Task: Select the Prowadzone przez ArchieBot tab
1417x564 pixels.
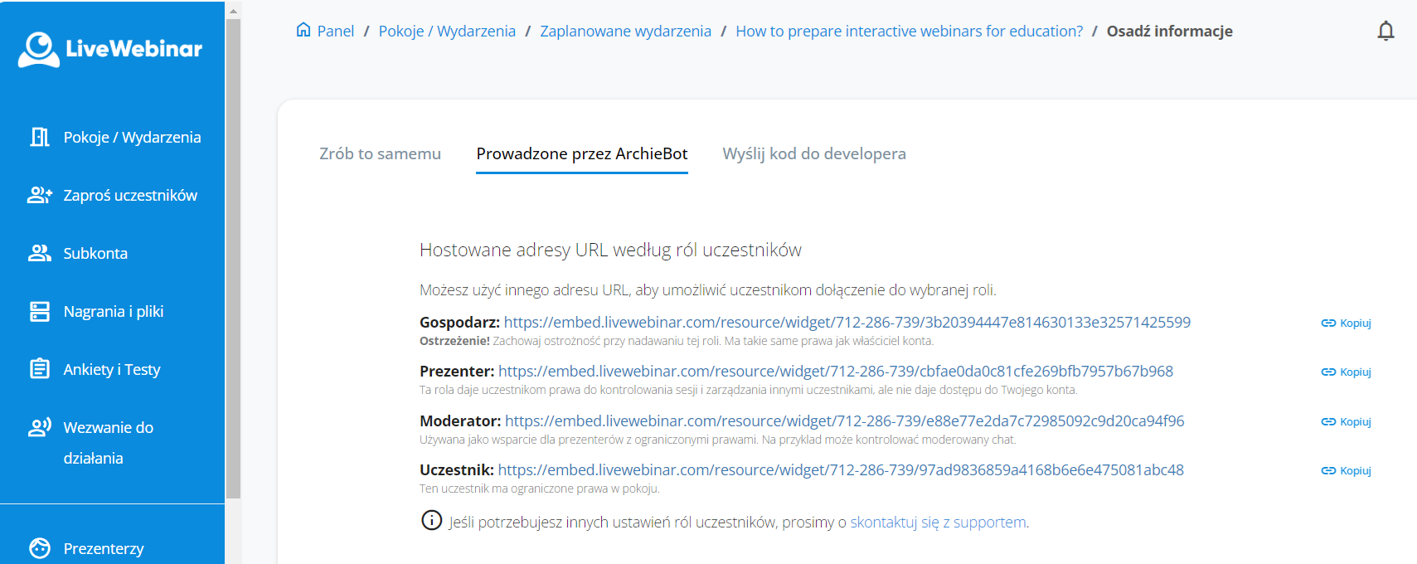Action: pos(581,153)
